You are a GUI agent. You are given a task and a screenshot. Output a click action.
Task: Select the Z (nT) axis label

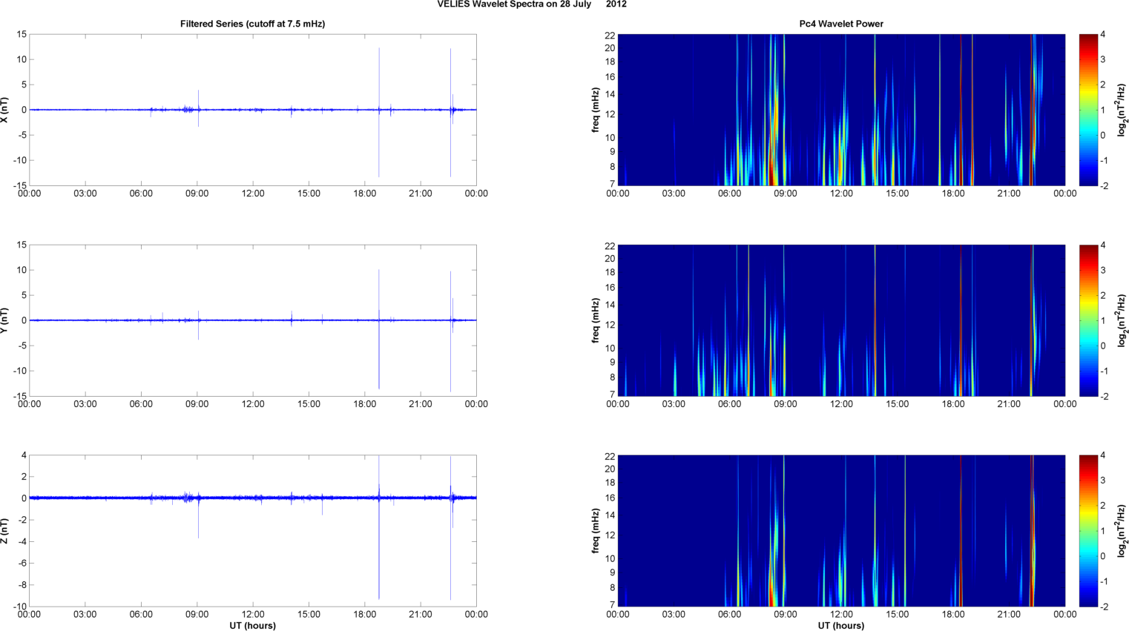[x=4, y=531]
